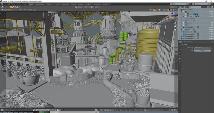Select the Select Box tool icon
The image size is (214, 113).
coord(7,7)
